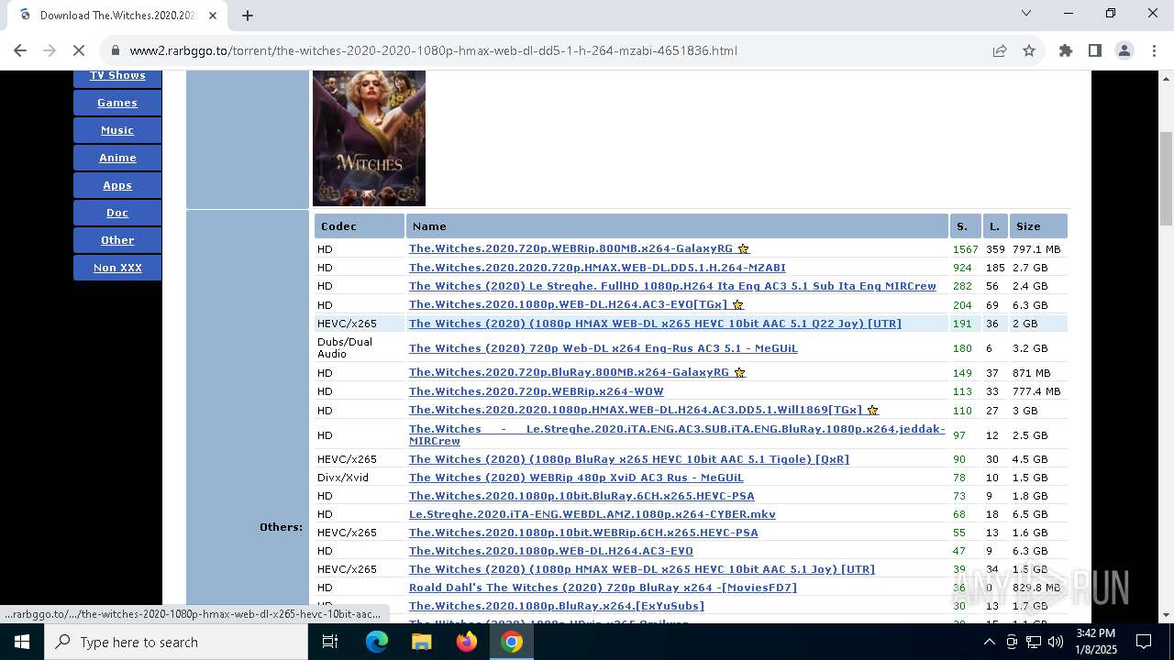Click the address bar URL

click(x=433, y=50)
